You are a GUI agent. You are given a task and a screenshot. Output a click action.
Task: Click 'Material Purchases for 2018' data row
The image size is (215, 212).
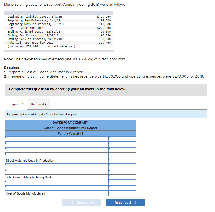pos(58,43)
